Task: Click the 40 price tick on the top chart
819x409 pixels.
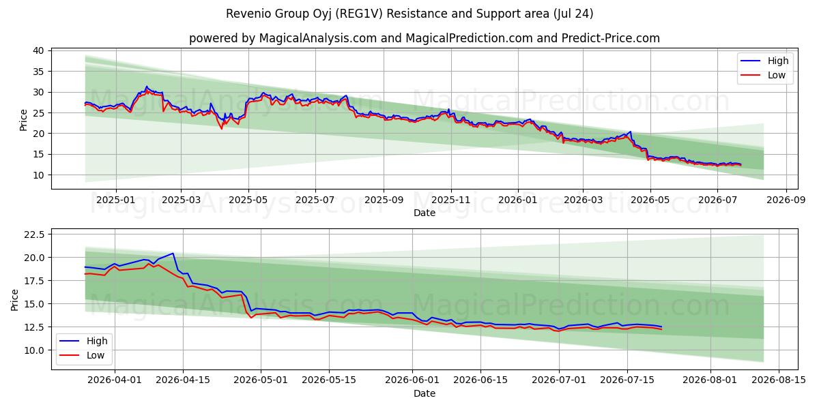Action: (x=38, y=50)
